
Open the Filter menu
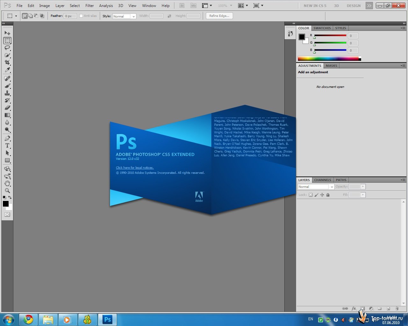click(90, 6)
